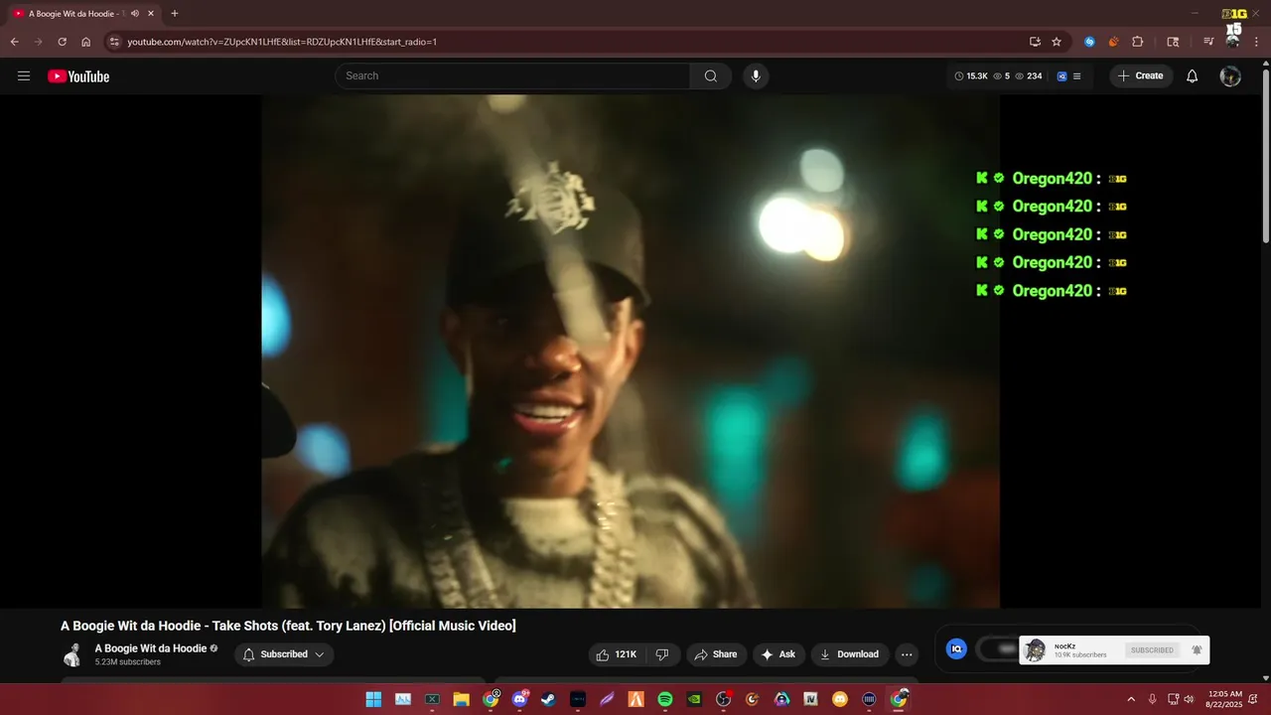Open NVIDIA app from taskbar
The height and width of the screenshot is (715, 1271).
click(x=694, y=699)
